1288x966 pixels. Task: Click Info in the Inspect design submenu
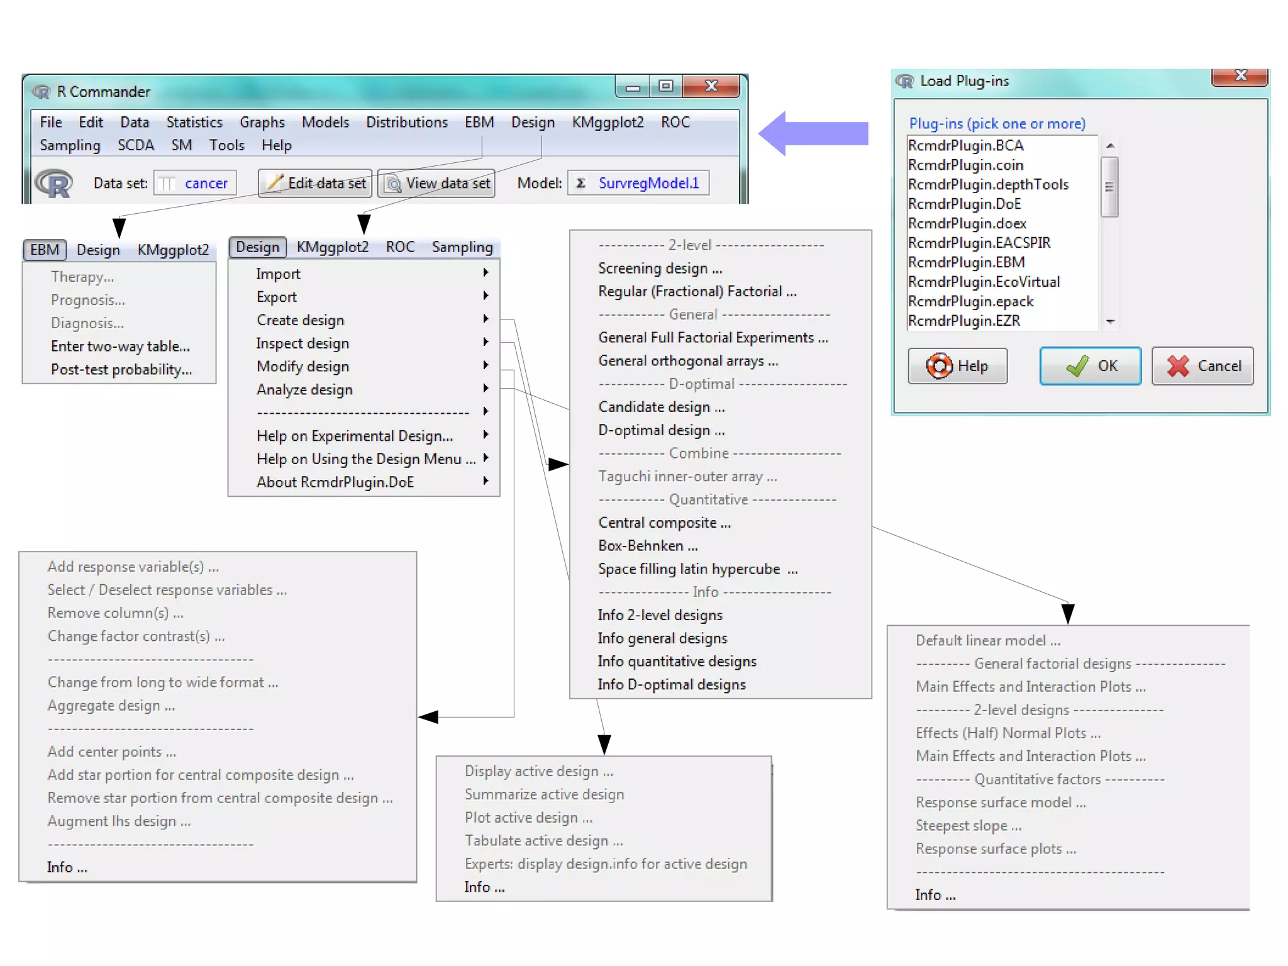[484, 887]
